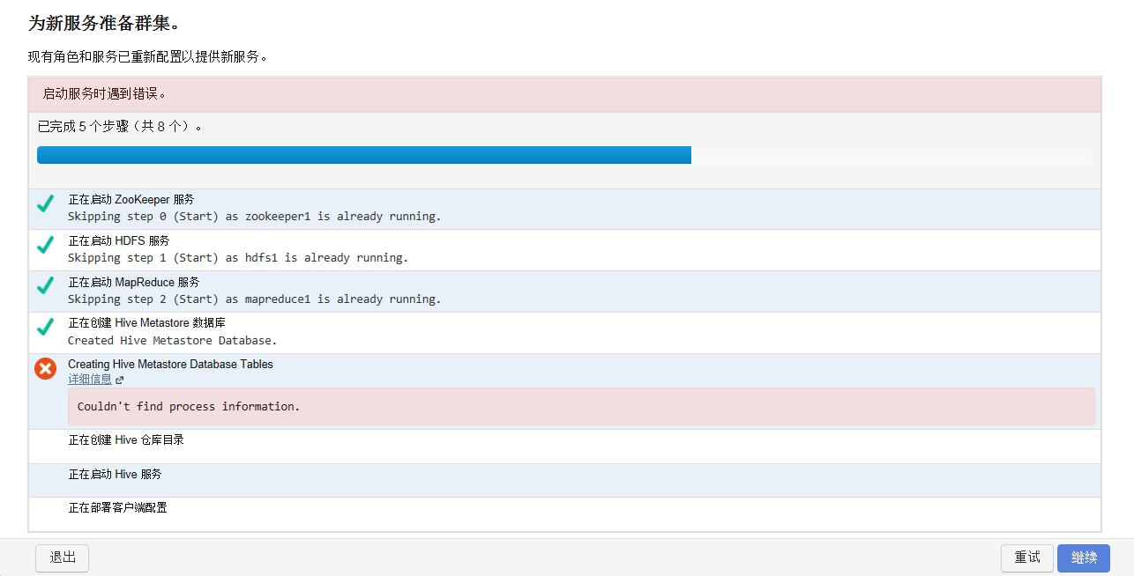1134x576 pixels.
Task: Click step title 正在创建 Hive Metastore 数据库
Action: [x=147, y=323]
